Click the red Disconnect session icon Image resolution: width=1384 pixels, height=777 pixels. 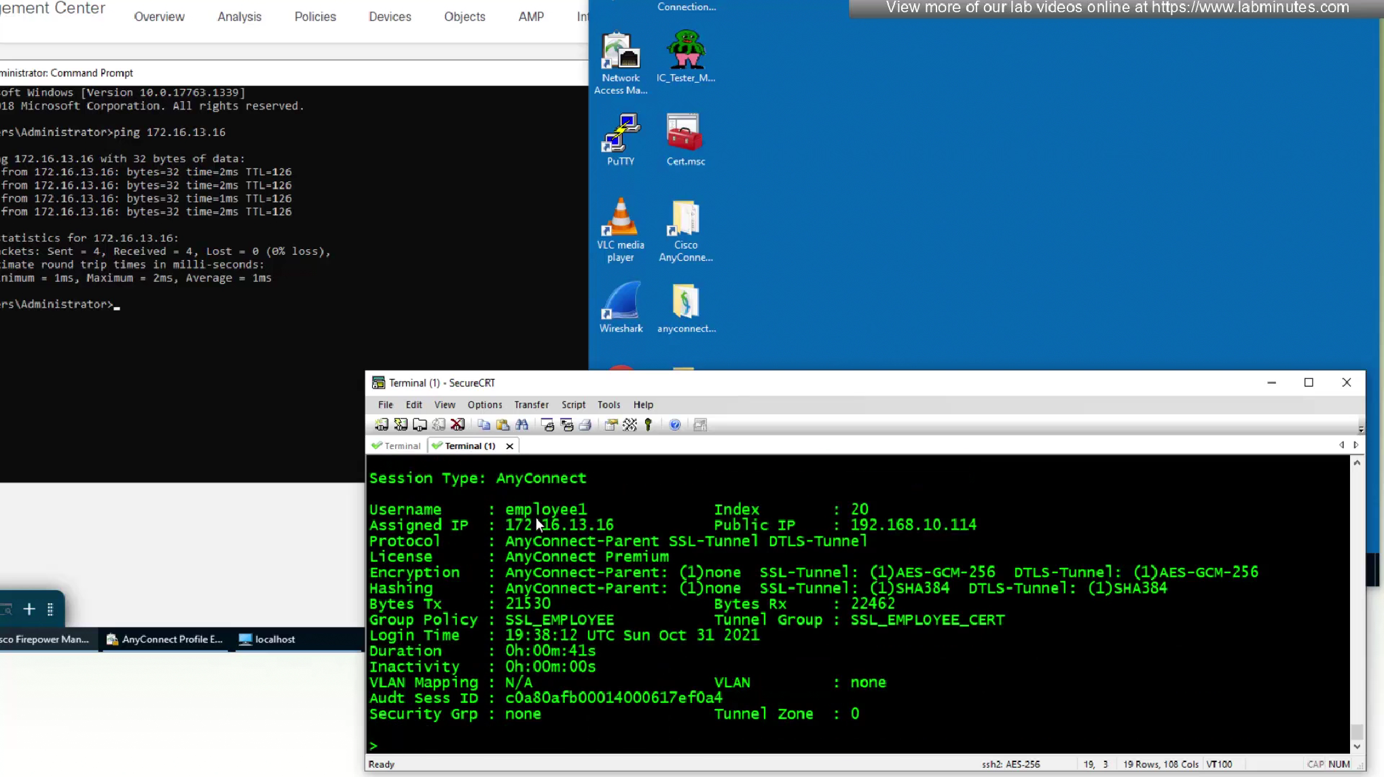tap(458, 425)
